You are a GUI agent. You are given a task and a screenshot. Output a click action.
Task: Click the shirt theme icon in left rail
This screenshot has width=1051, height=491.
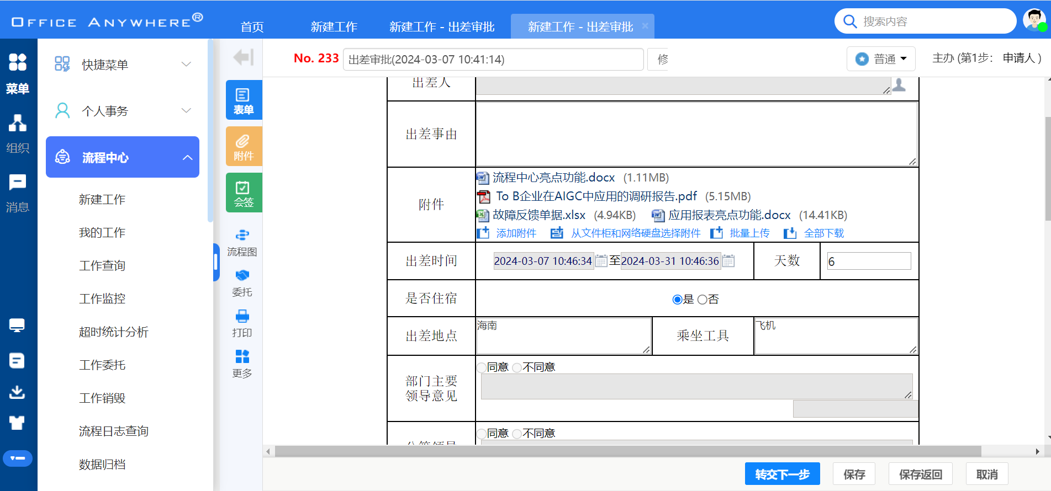[x=17, y=423]
